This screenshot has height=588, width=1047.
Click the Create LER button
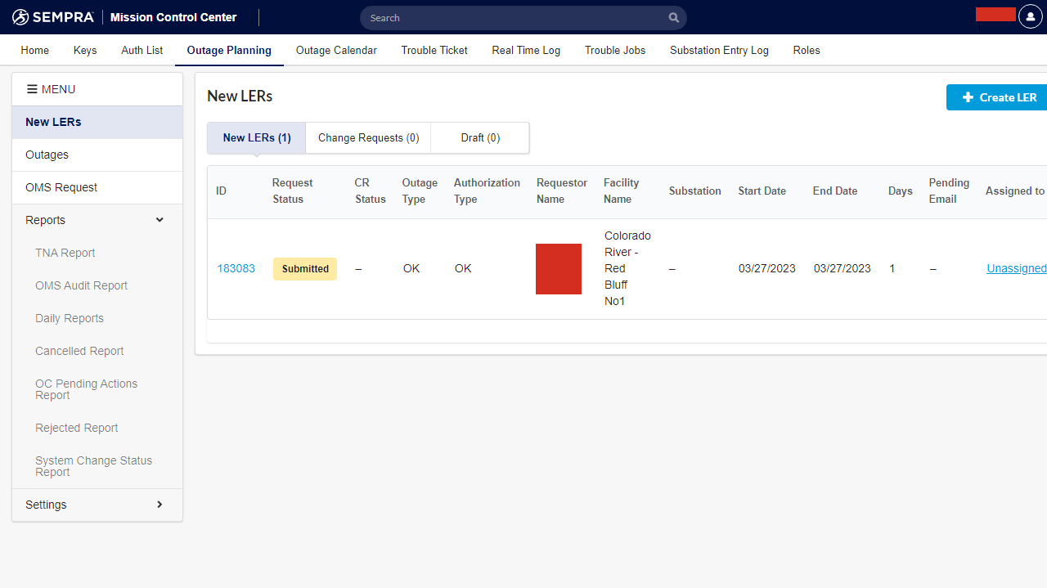(999, 97)
